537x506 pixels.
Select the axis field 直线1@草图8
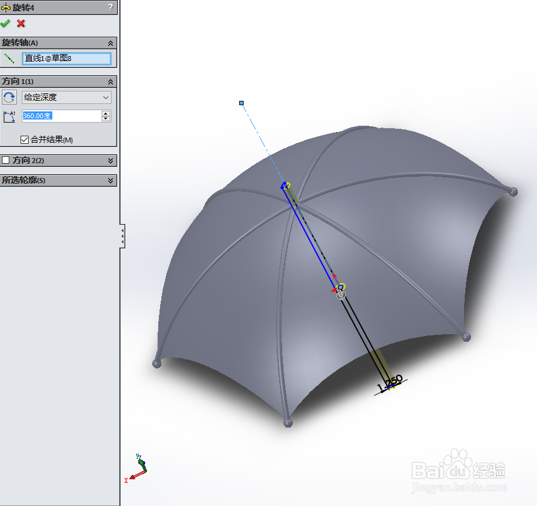coord(67,59)
